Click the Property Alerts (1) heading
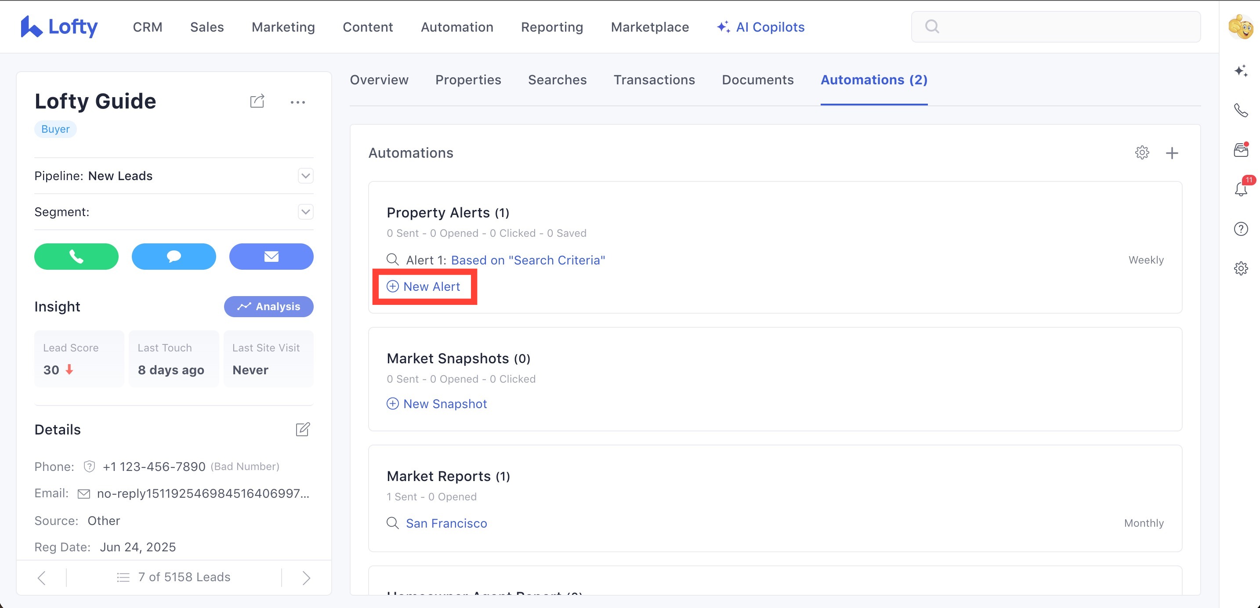Viewport: 1260px width, 608px height. click(x=448, y=213)
